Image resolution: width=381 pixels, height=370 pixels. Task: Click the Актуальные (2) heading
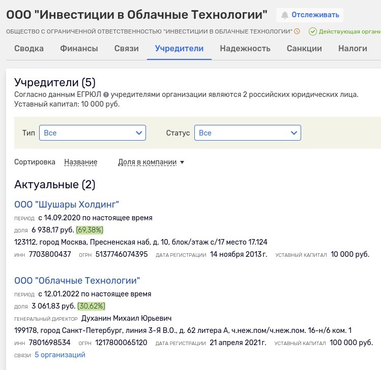point(55,185)
